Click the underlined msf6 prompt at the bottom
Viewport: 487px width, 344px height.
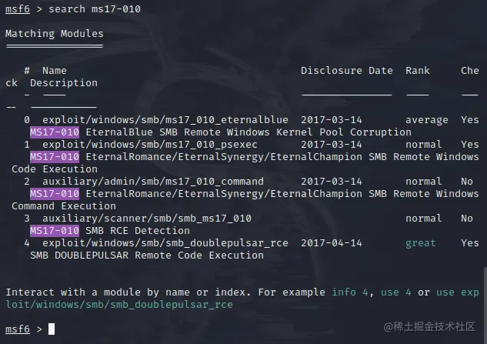click(x=18, y=329)
